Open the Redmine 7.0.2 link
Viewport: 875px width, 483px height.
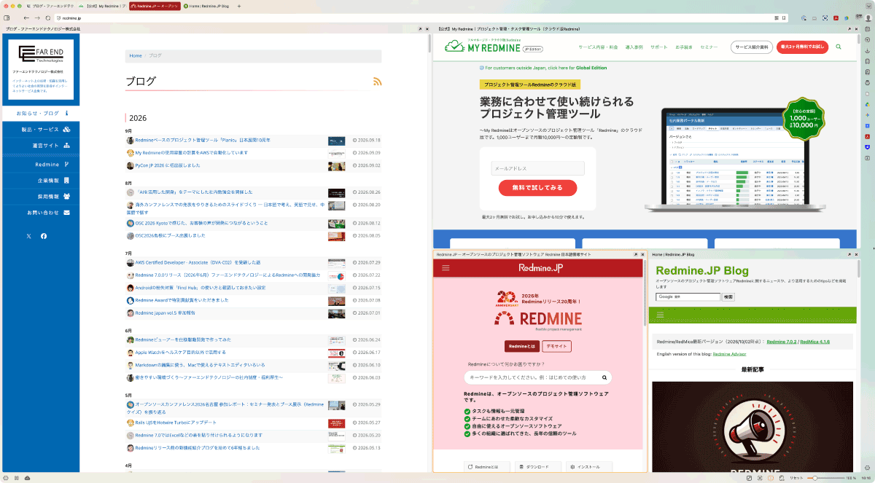[781, 341]
